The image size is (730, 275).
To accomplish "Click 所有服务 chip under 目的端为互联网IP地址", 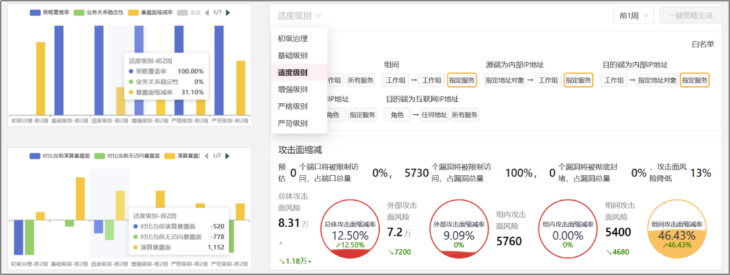I will [464, 115].
